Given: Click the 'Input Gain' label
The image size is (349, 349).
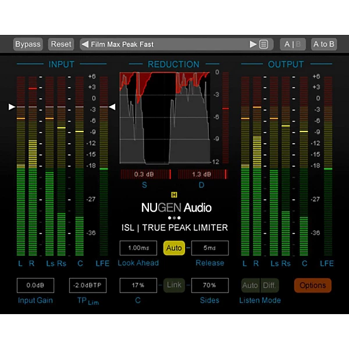Looking at the screenshot, I should (35, 300).
